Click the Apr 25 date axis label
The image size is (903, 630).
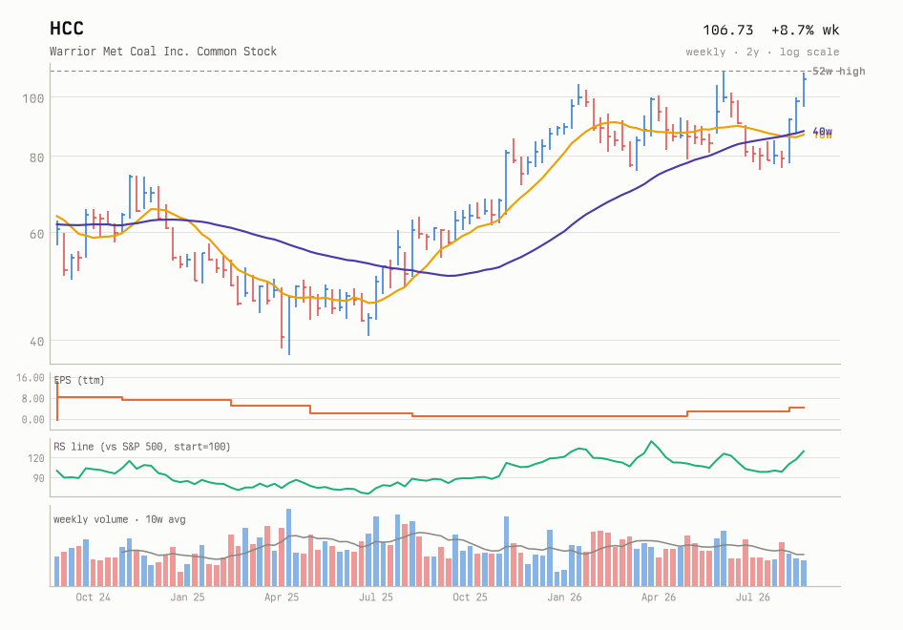coord(282,598)
